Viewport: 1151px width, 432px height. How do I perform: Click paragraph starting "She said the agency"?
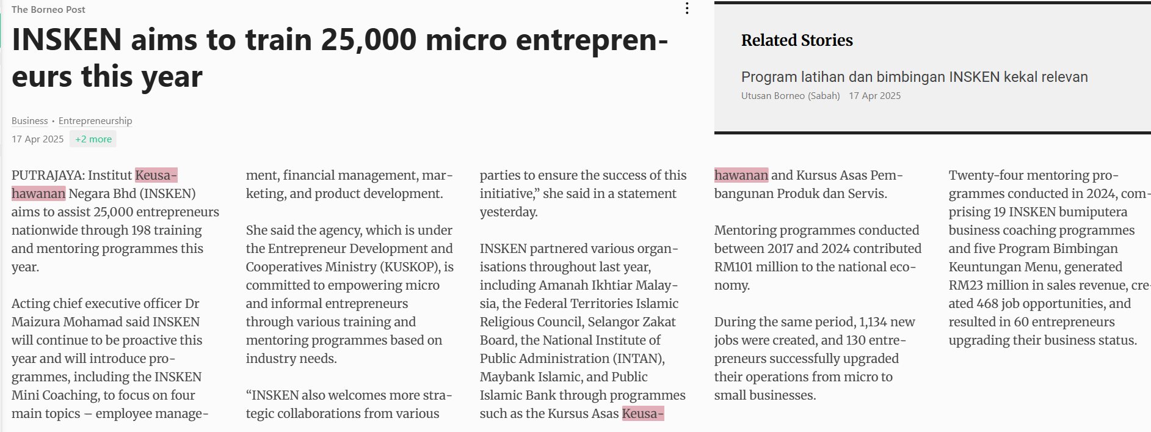coord(349,294)
